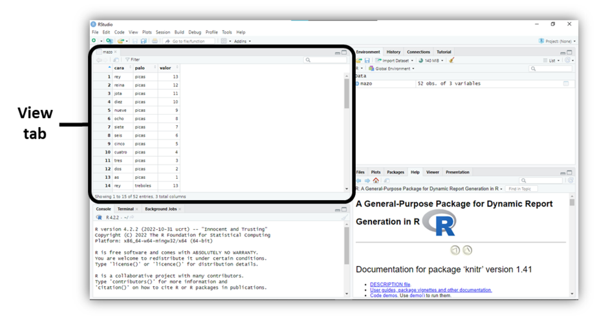
Task: Click the Help pane back arrow
Action: coord(359,181)
